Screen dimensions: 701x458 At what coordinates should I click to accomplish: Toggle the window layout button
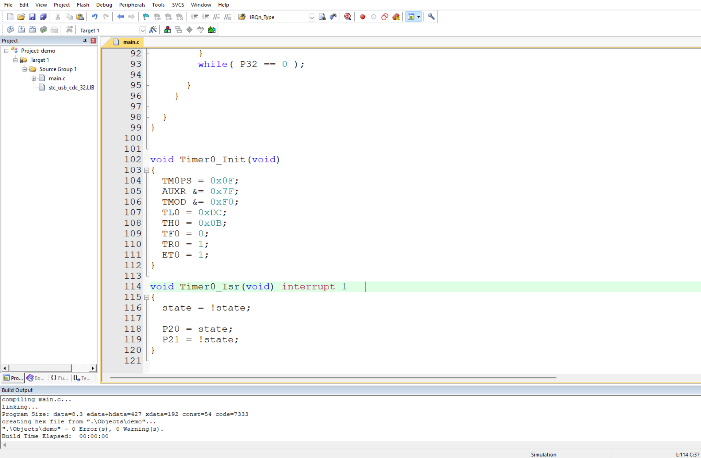coord(411,17)
